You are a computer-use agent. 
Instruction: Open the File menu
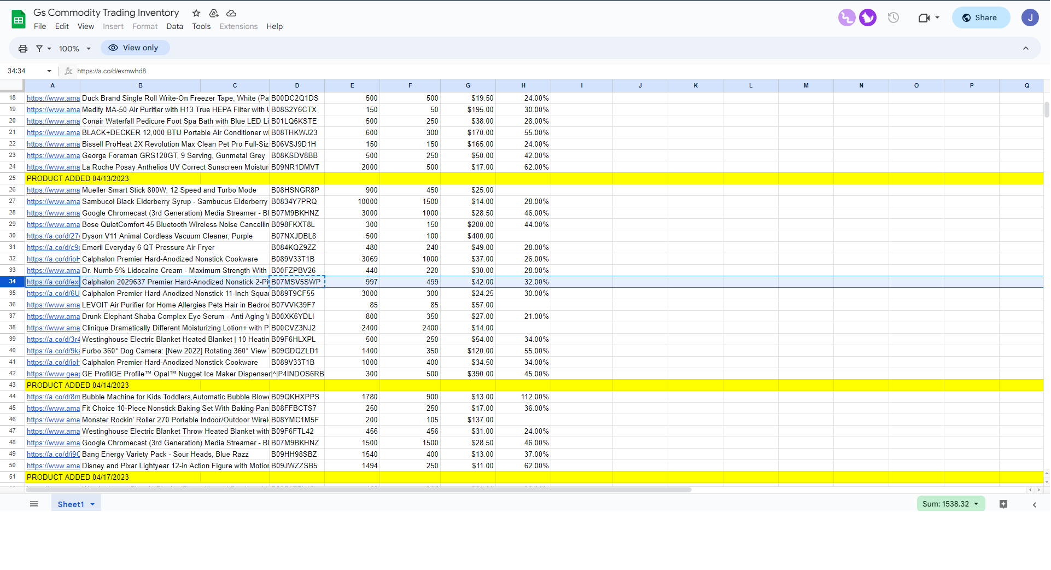point(40,26)
